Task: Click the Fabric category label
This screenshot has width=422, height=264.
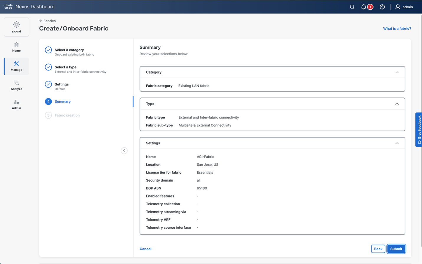Action: [159, 86]
